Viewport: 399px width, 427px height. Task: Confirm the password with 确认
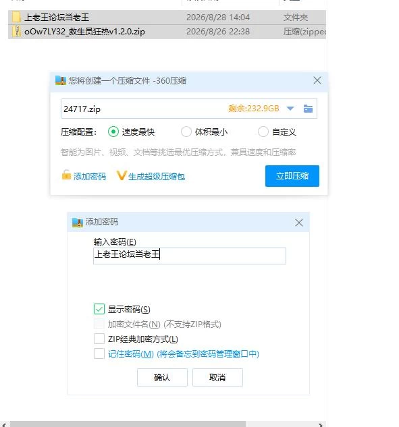[162, 378]
